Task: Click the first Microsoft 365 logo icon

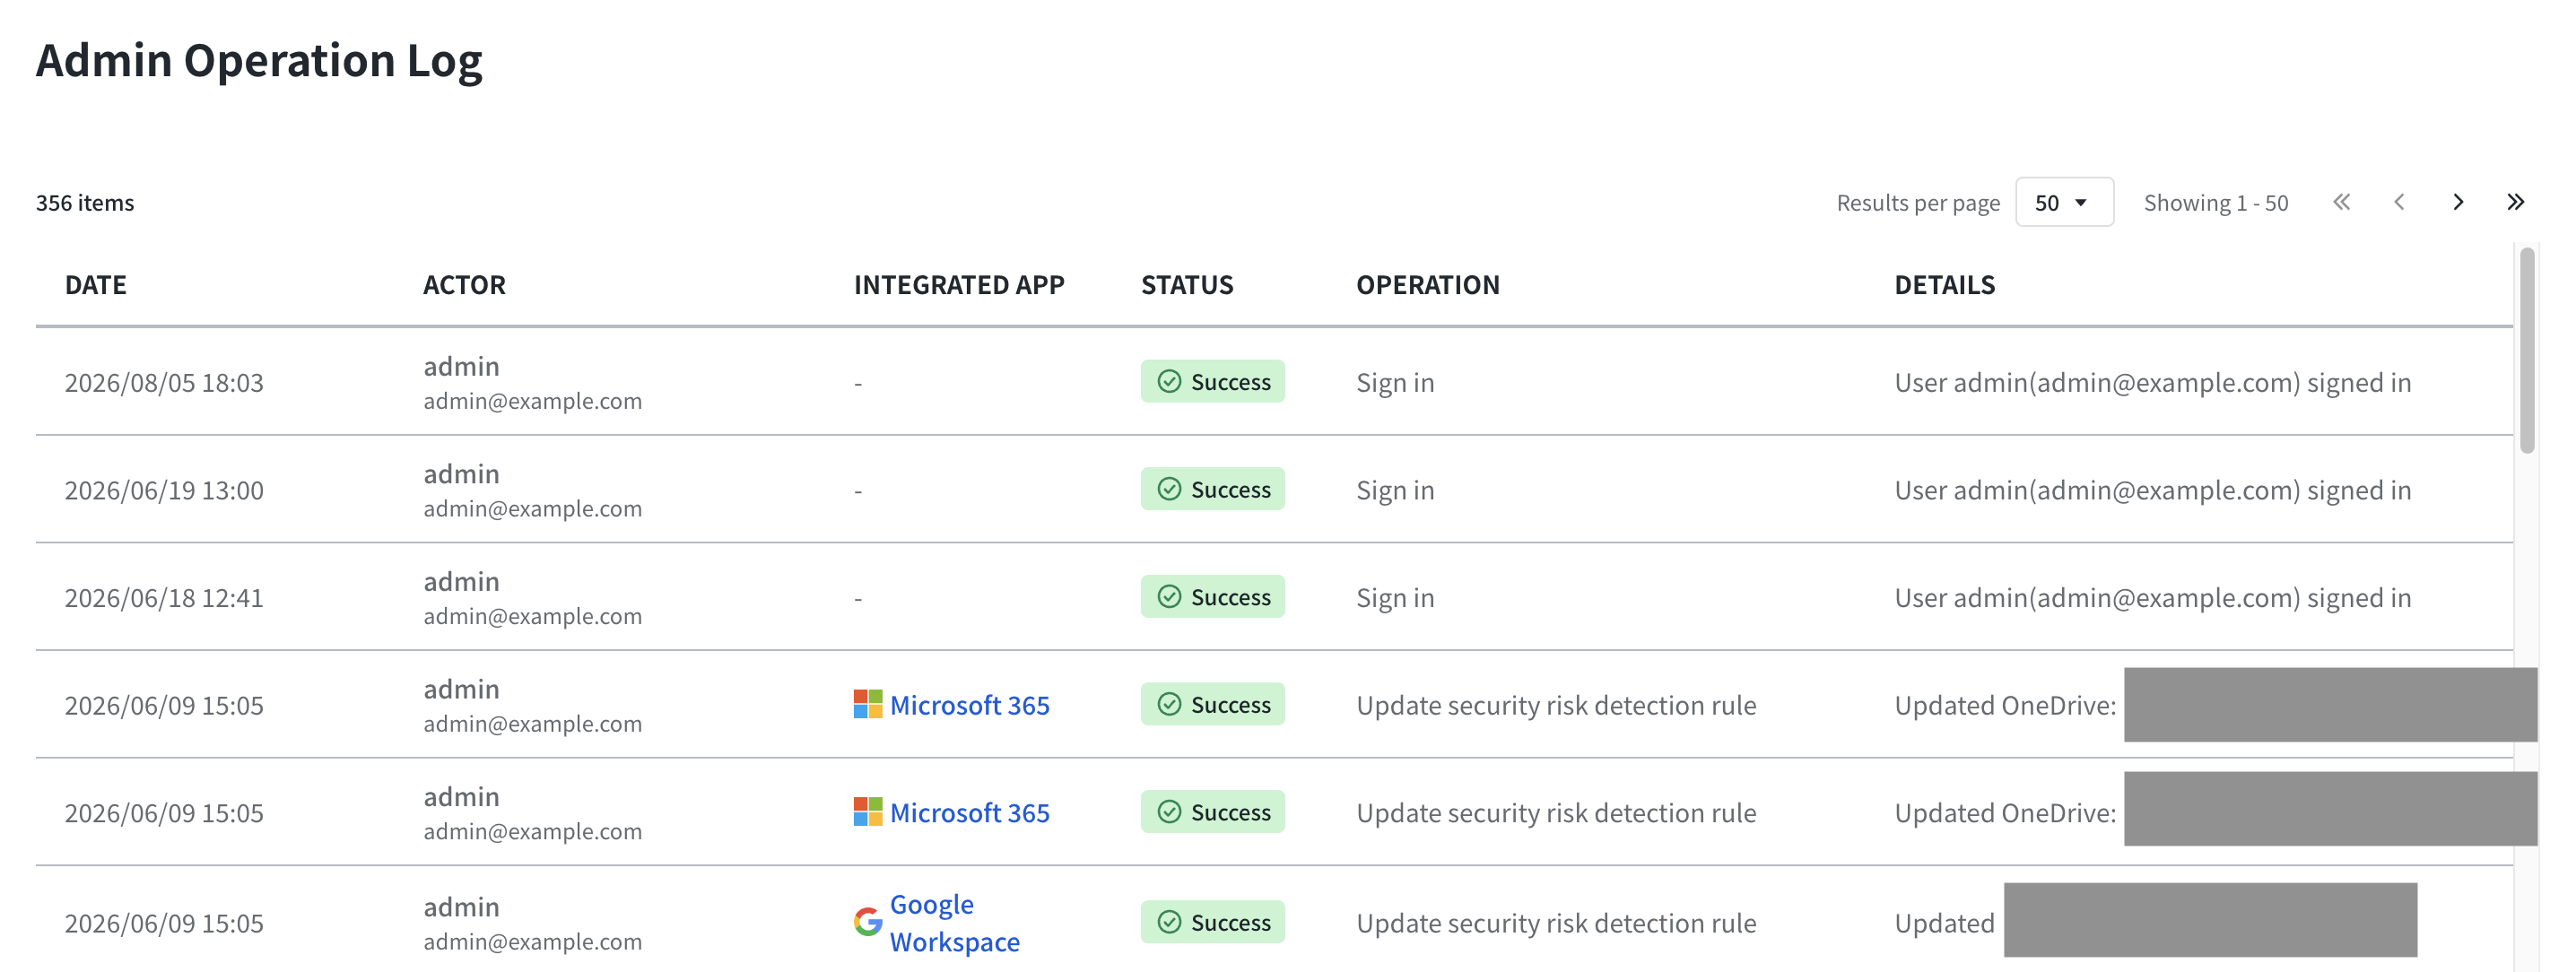Action: coord(867,704)
